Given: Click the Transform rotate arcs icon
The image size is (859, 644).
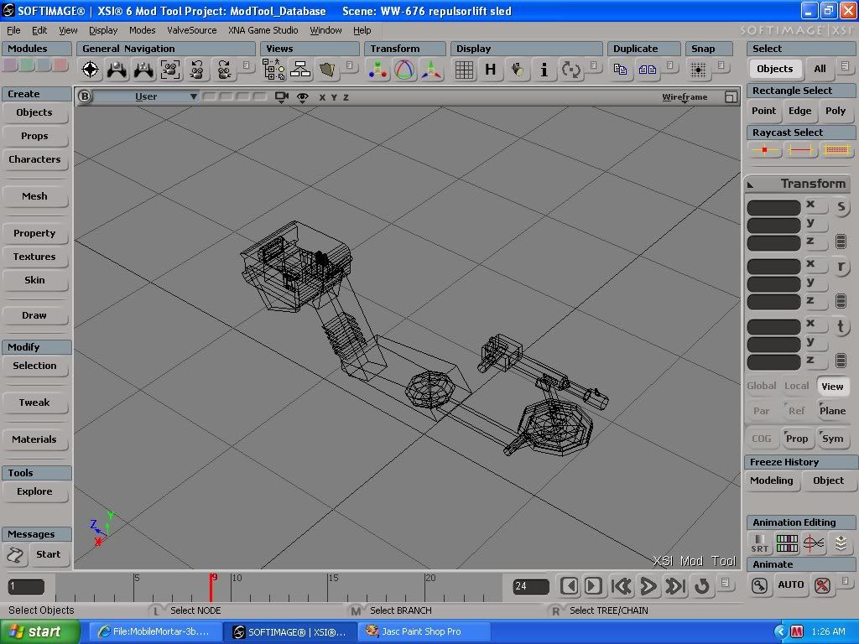Looking at the screenshot, I should [x=404, y=70].
